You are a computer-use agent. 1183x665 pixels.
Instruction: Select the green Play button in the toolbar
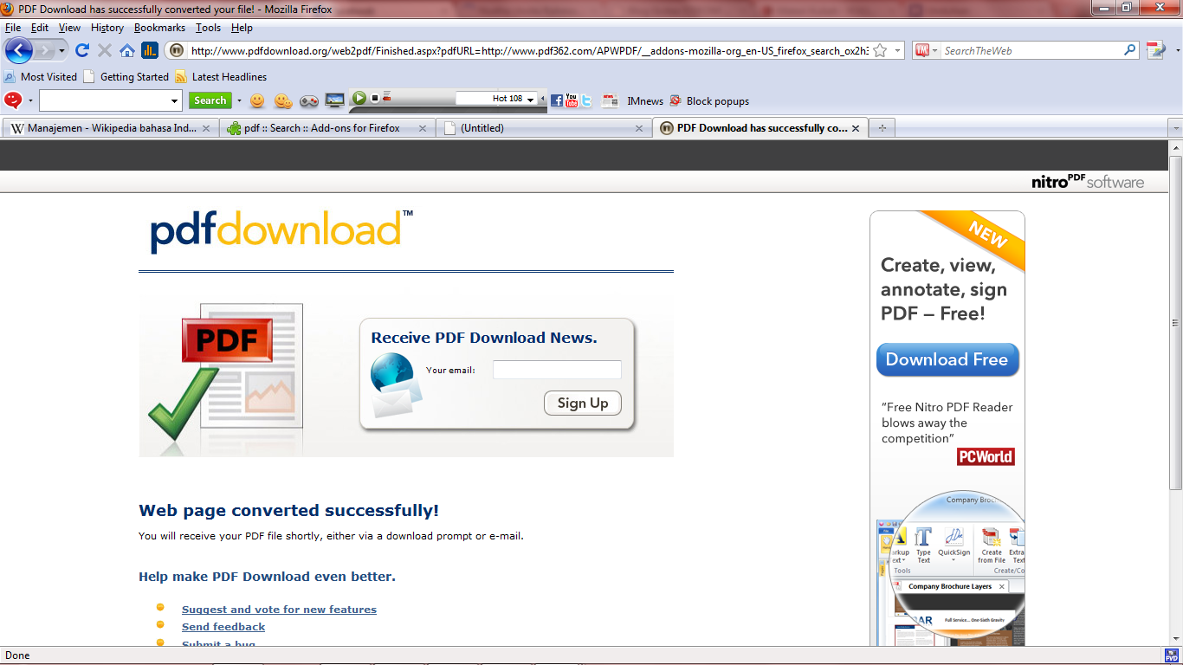(359, 98)
